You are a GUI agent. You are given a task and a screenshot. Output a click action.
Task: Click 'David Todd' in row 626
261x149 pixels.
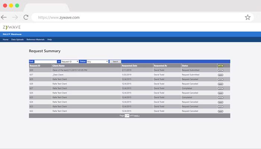[x=159, y=93]
